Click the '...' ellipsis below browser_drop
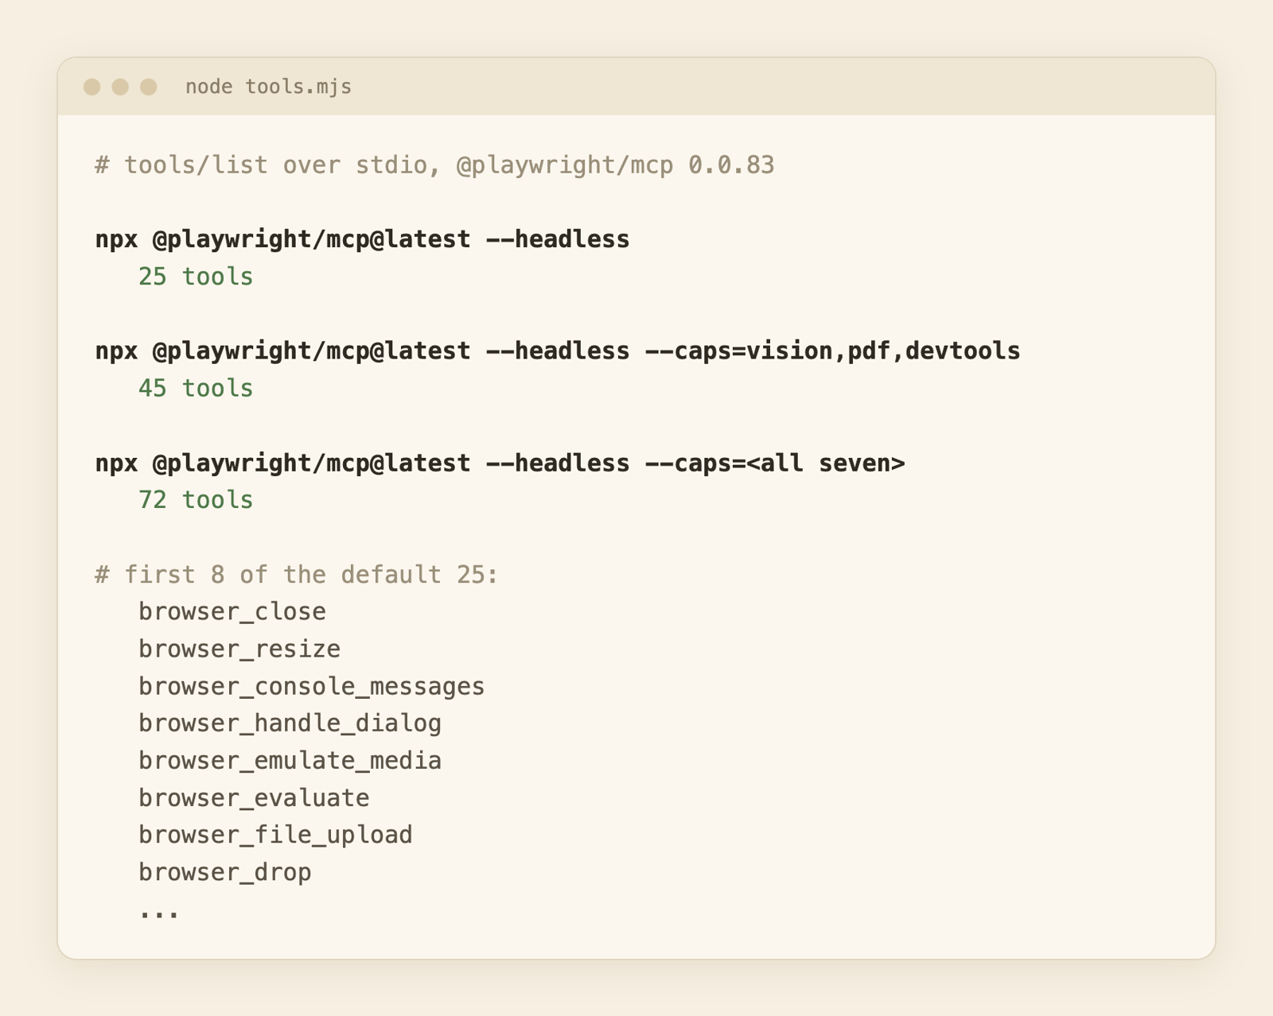The image size is (1273, 1016). (x=159, y=914)
